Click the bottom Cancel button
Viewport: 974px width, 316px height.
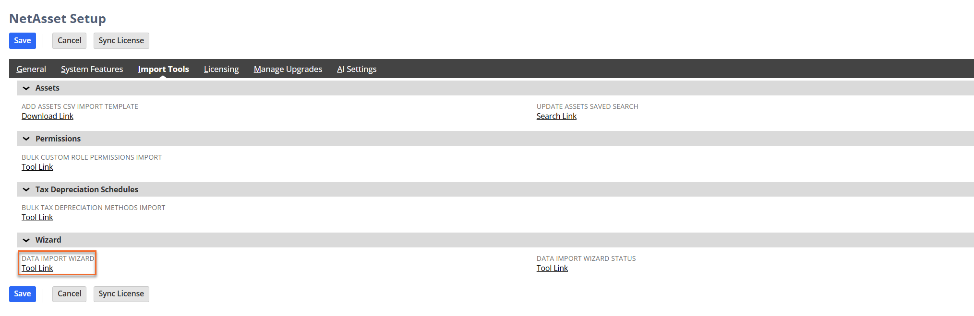(x=70, y=294)
